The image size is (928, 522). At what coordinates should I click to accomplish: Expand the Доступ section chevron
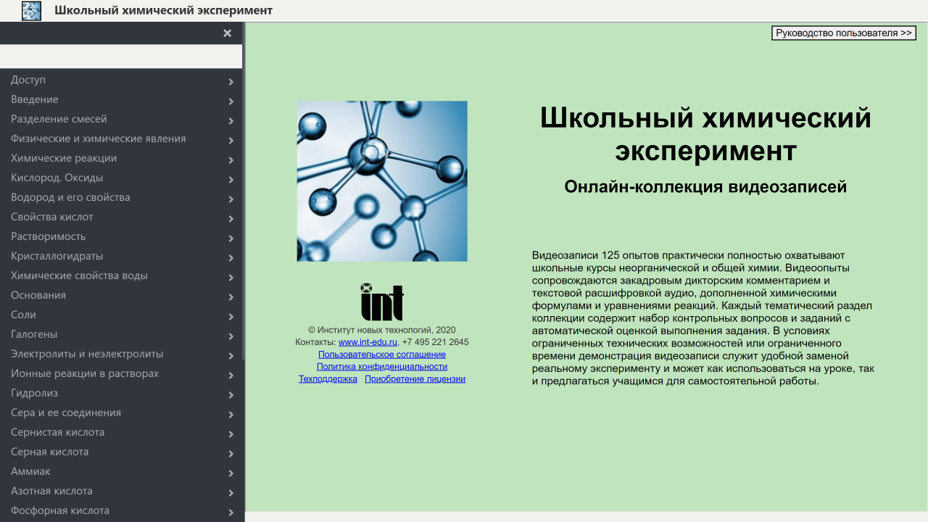pos(231,82)
